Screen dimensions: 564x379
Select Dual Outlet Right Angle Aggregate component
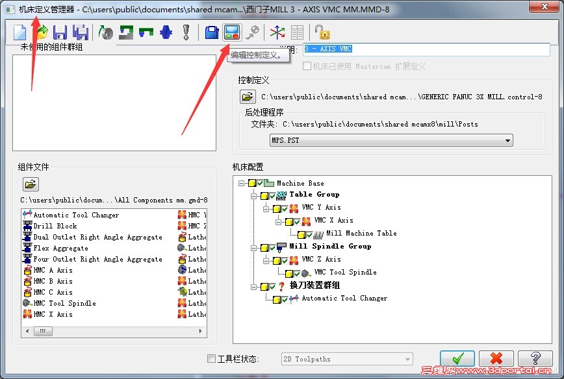pos(92,237)
